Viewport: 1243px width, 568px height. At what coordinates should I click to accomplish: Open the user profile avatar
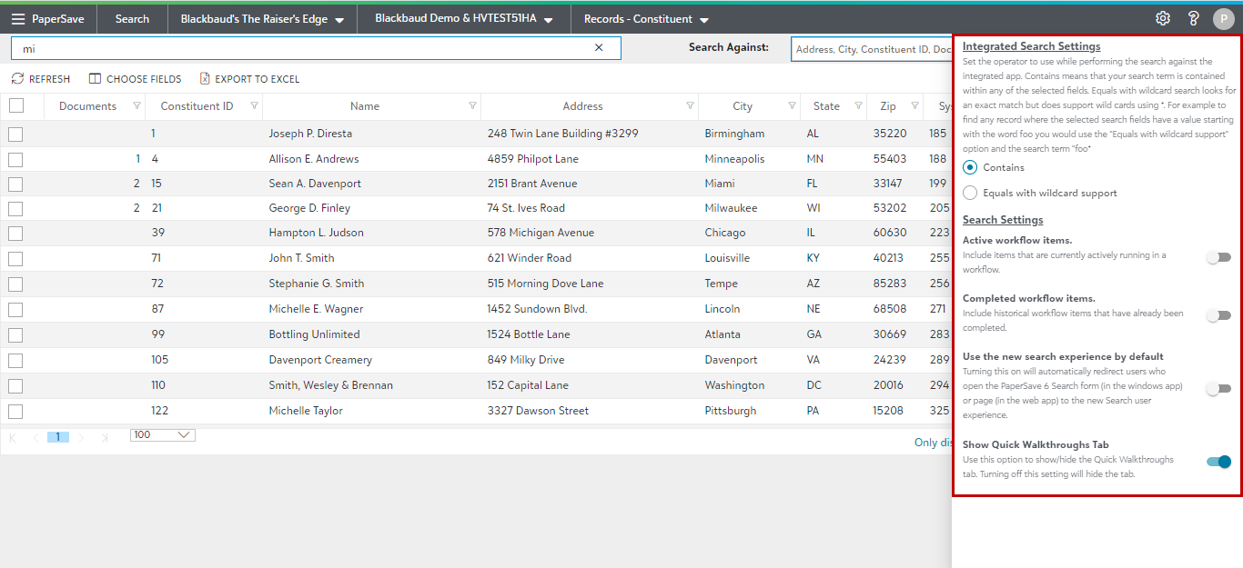click(x=1223, y=19)
